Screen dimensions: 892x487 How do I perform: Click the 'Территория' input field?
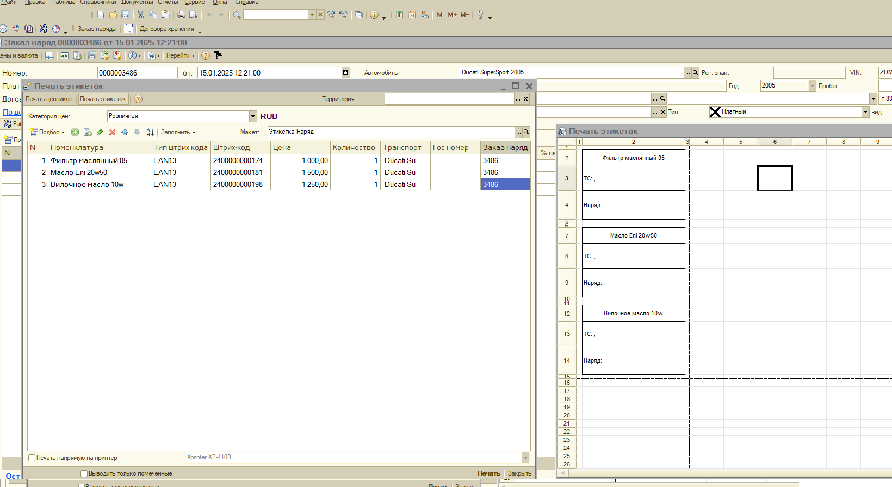449,99
